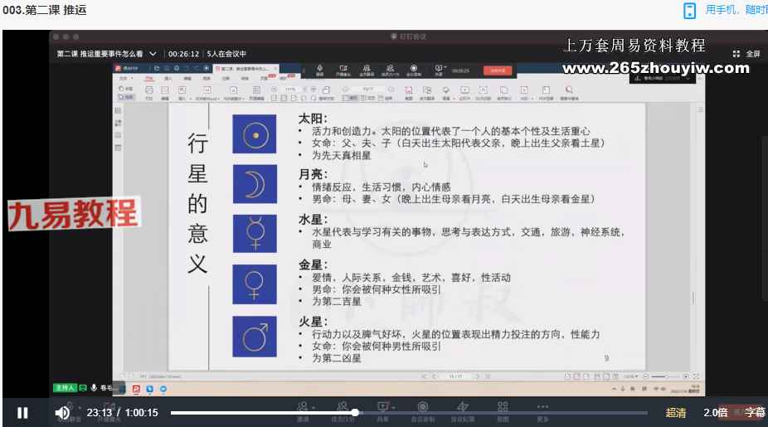Image resolution: width=768 pixels, height=427 pixels.
Task: Click the video progress bar handle
Action: point(355,413)
